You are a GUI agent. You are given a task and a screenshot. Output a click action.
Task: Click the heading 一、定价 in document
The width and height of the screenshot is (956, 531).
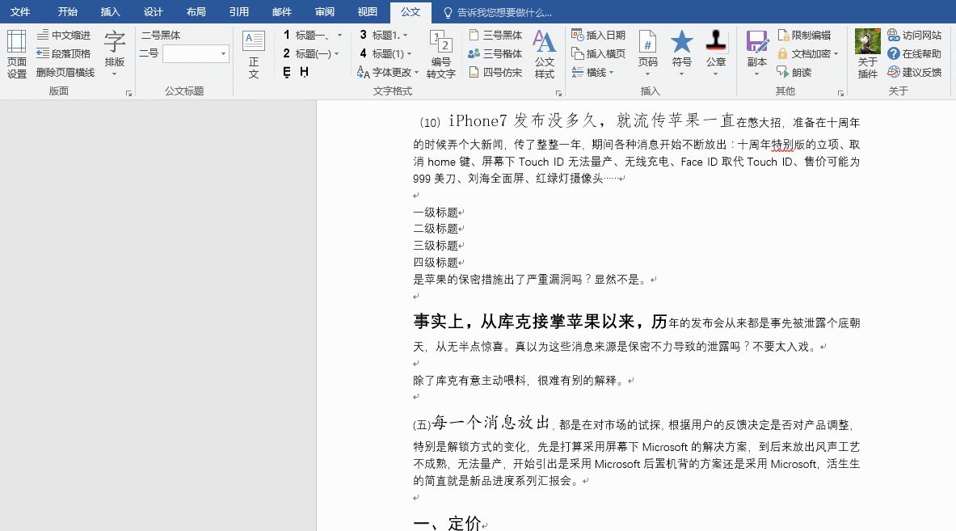pos(448,522)
